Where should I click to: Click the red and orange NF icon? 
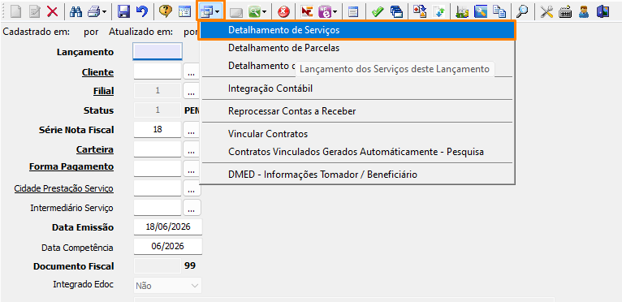pyautogui.click(x=307, y=12)
